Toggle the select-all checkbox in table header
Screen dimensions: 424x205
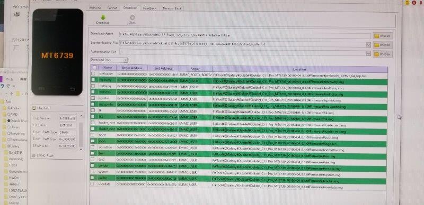coord(95,68)
